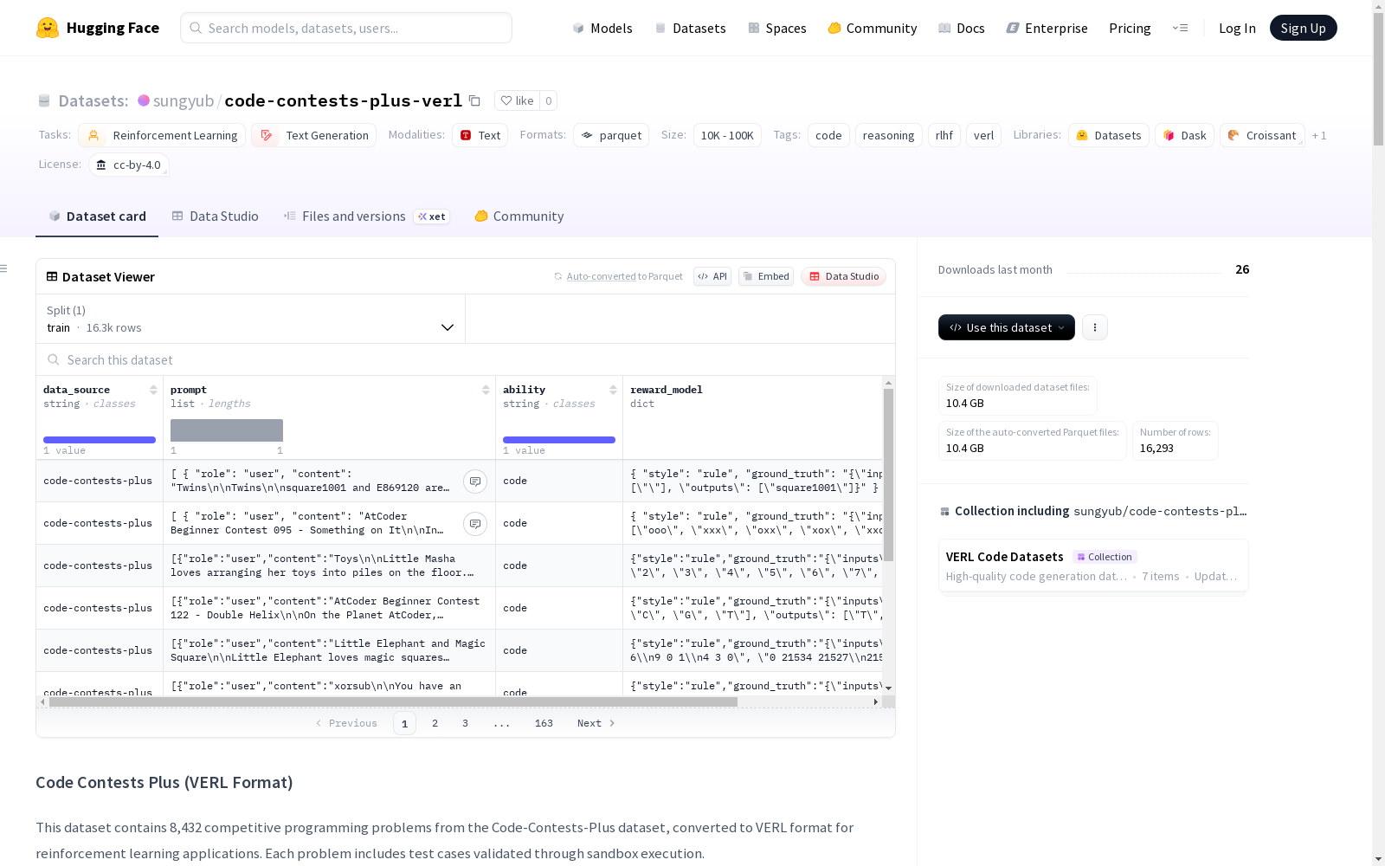Switch to the Dataset card tab
Viewport: 1385px width, 866px height.
[x=97, y=216]
